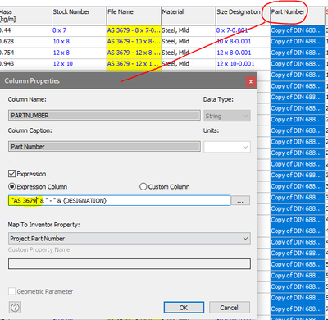Open the Data Type String dropdown
The image size is (328, 320).
(227, 116)
